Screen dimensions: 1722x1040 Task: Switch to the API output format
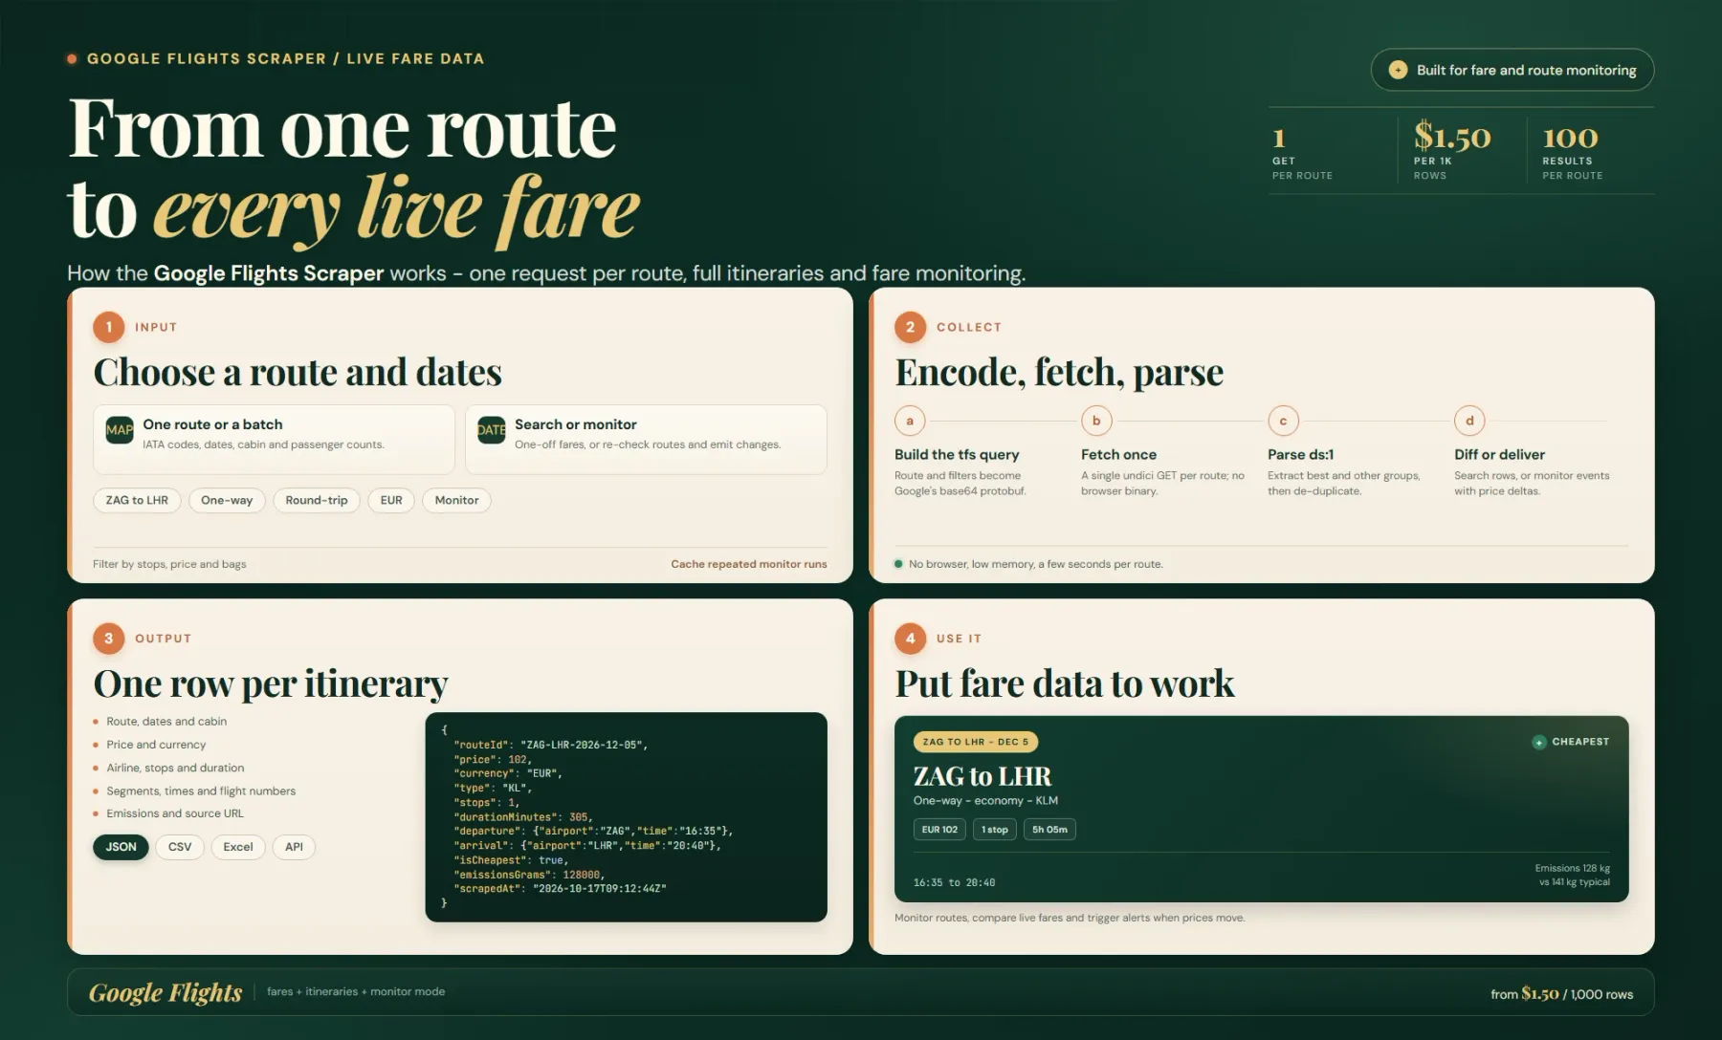coord(294,847)
